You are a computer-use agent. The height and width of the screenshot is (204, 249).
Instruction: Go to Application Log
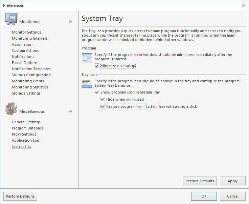pos(25,140)
